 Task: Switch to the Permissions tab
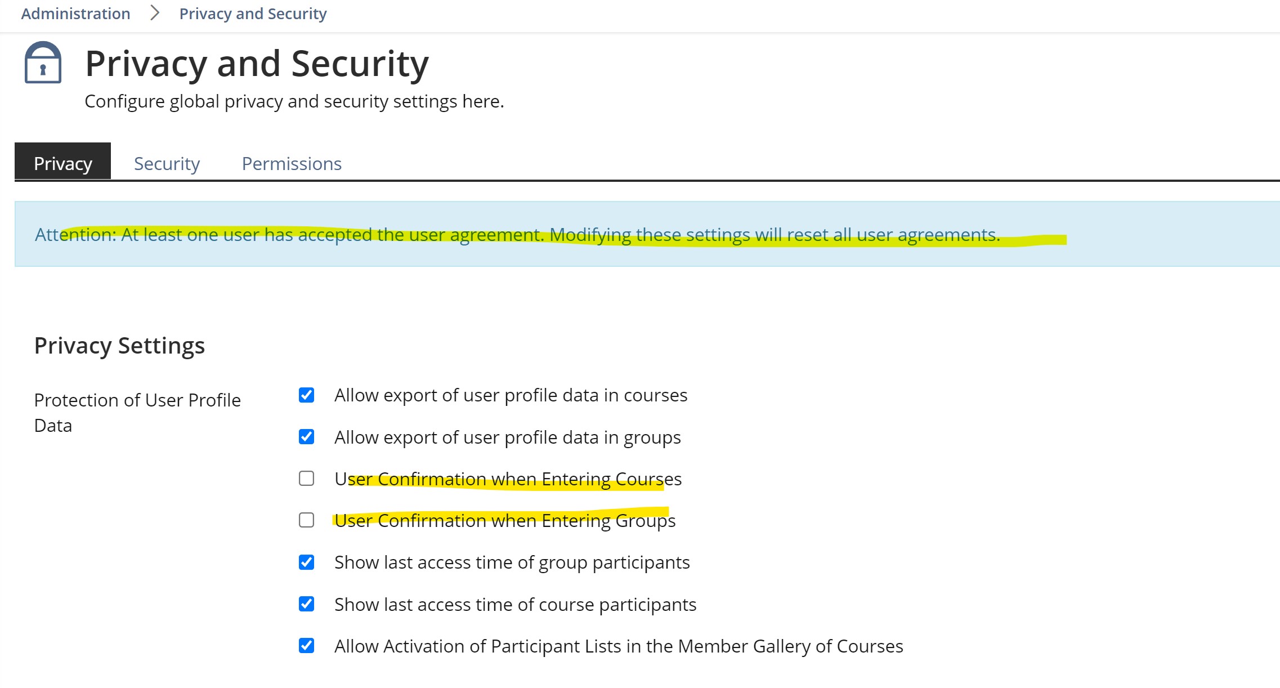292,163
